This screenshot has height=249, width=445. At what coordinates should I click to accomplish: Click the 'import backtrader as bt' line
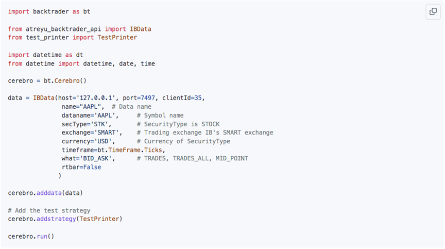coord(49,12)
